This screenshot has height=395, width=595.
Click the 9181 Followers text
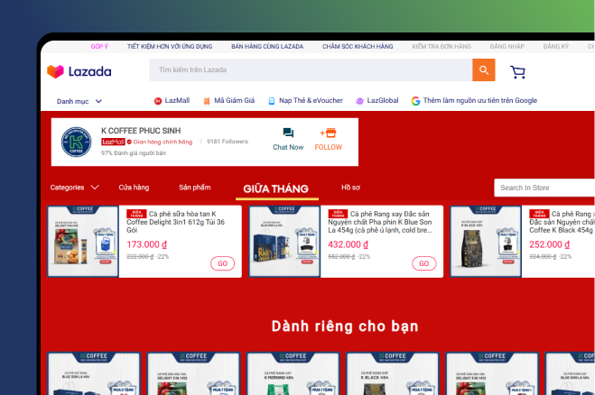point(228,142)
